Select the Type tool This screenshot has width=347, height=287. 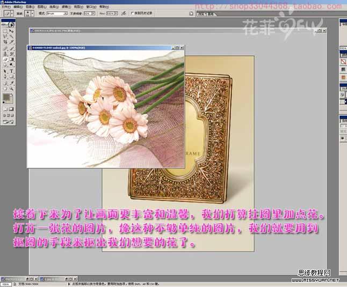11,71
